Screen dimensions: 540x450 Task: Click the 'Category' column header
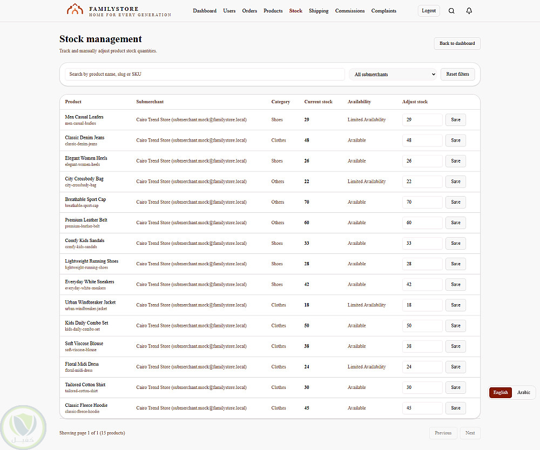[281, 102]
